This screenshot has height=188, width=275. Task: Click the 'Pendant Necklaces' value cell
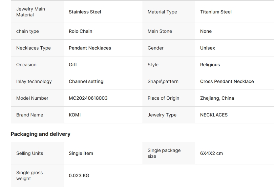click(x=90, y=48)
